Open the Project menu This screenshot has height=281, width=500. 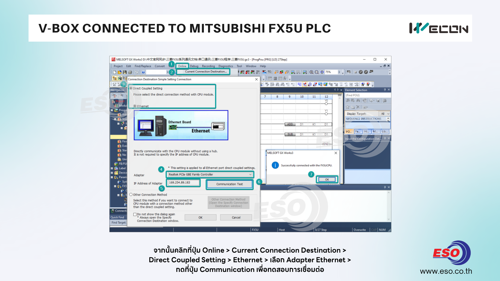(x=118, y=66)
